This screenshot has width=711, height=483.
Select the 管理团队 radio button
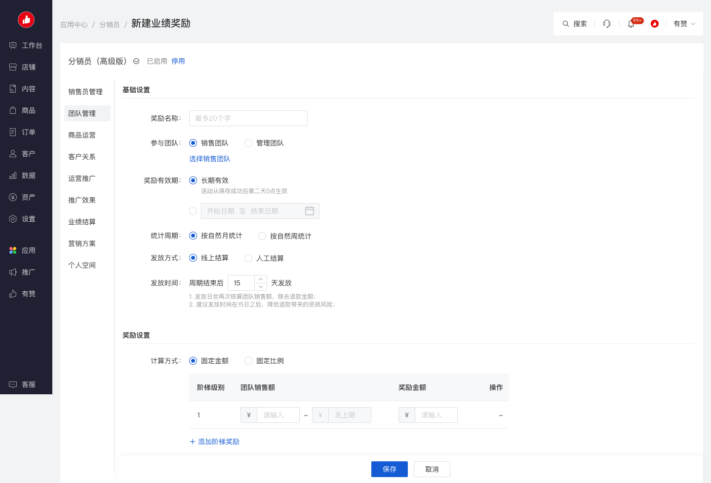[x=248, y=143]
